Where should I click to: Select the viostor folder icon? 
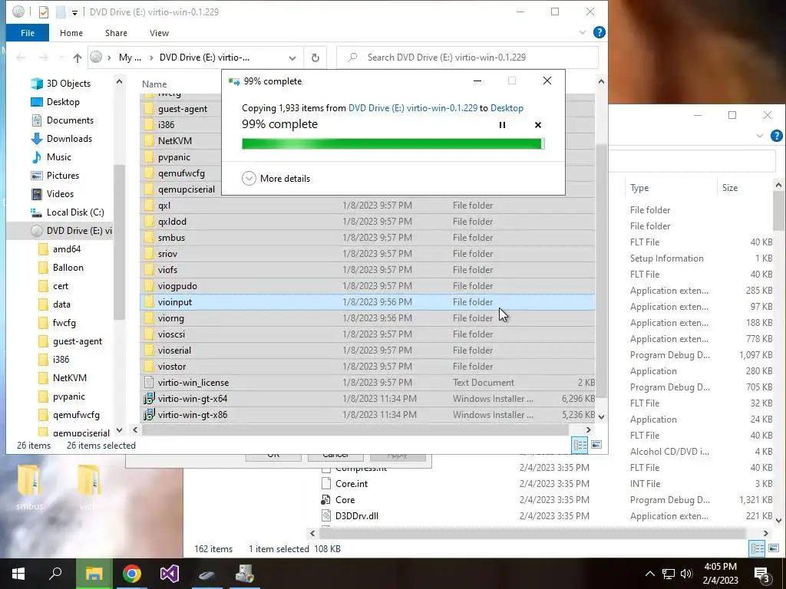[x=149, y=366]
